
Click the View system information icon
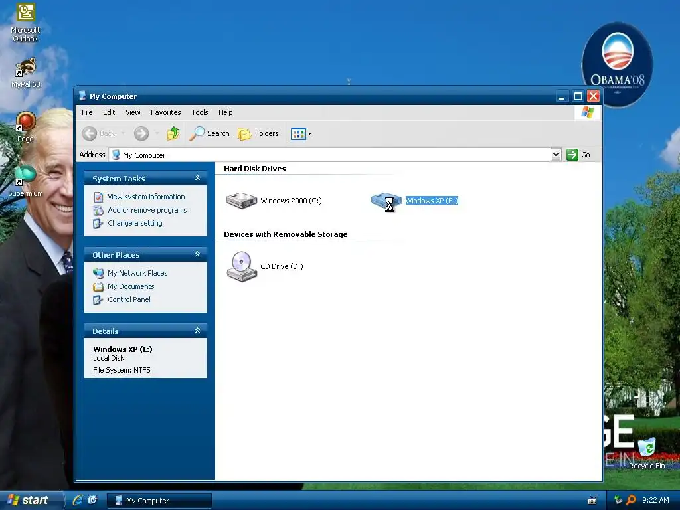tap(98, 197)
